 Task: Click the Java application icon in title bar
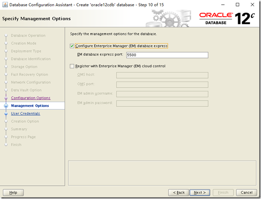point(5,5)
